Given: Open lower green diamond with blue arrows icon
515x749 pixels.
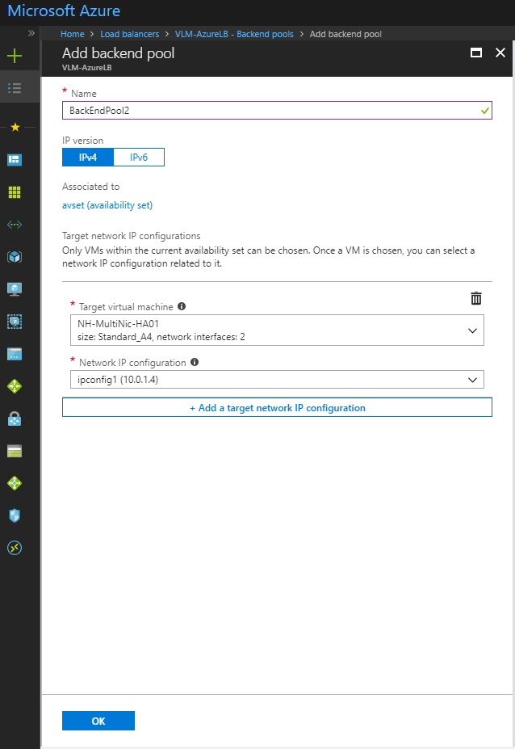Looking at the screenshot, I should pos(15,483).
